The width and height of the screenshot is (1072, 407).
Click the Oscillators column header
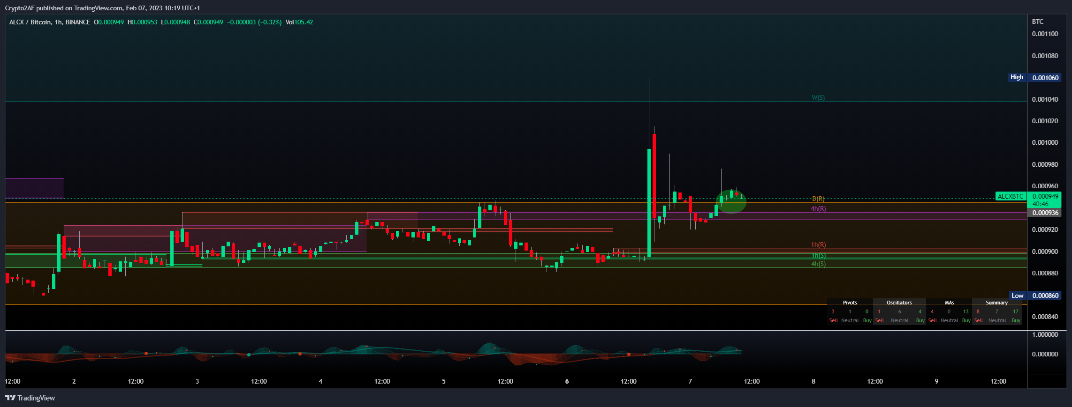pos(899,303)
